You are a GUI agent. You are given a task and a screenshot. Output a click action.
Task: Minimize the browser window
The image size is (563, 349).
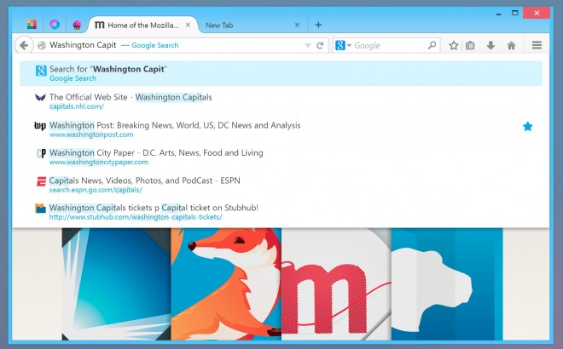click(498, 14)
